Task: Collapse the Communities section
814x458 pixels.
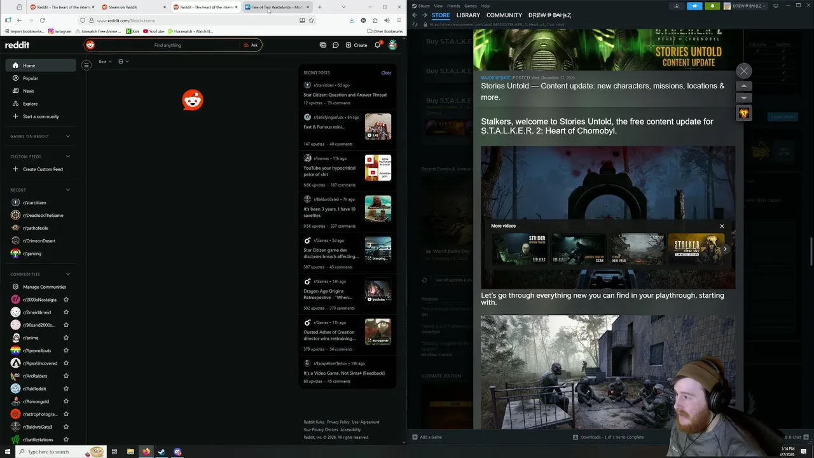Action: pos(68,274)
